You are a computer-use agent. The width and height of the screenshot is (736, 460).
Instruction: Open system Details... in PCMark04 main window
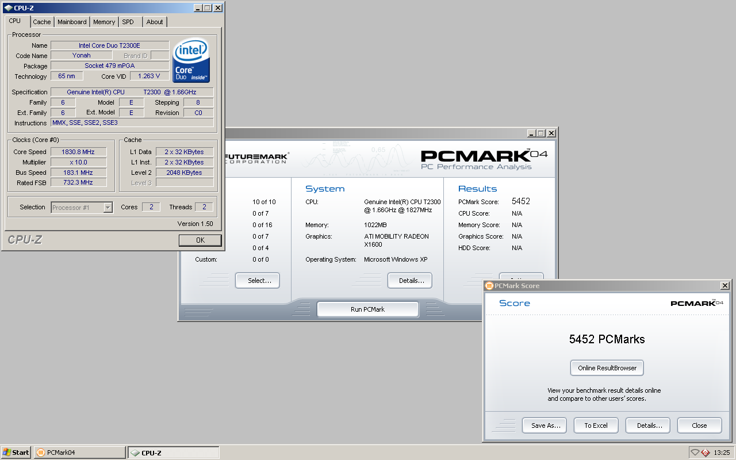[409, 281]
